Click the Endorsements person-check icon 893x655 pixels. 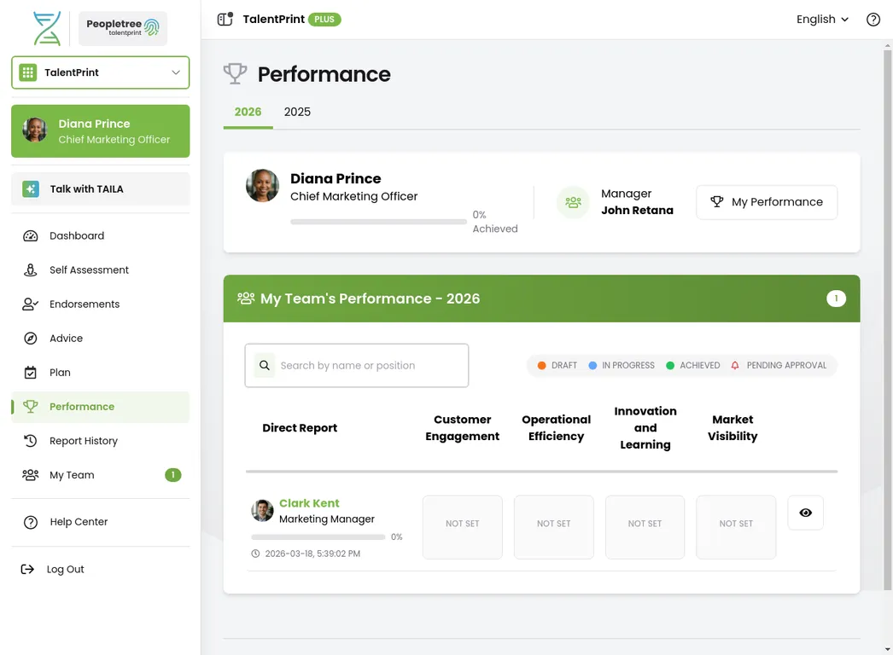coord(30,304)
